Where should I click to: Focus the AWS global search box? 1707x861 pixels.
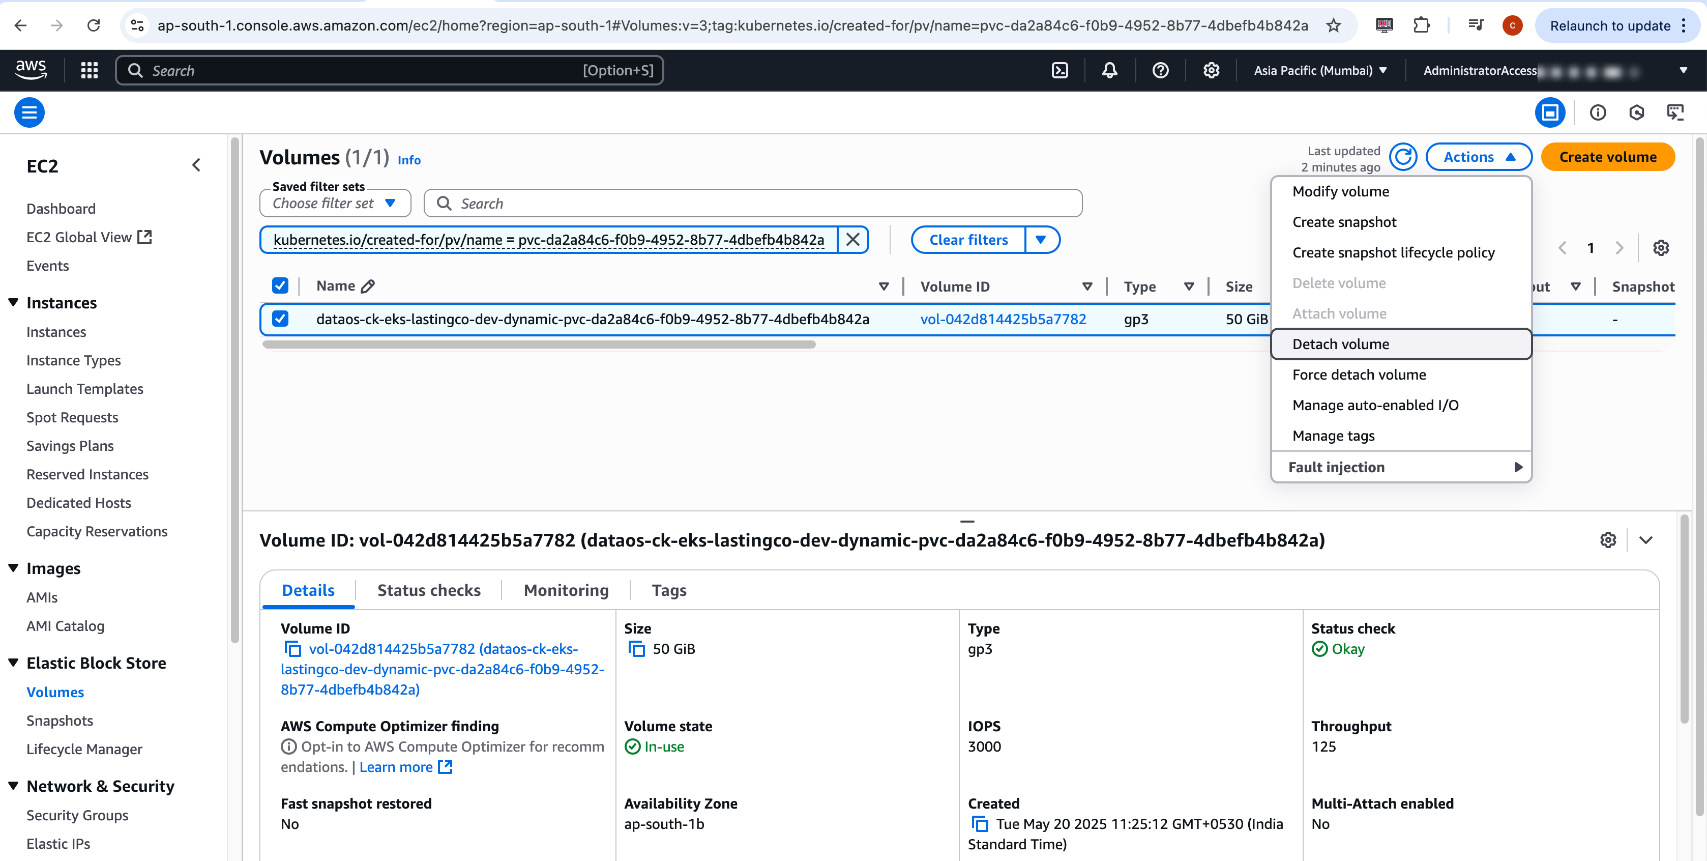point(390,70)
